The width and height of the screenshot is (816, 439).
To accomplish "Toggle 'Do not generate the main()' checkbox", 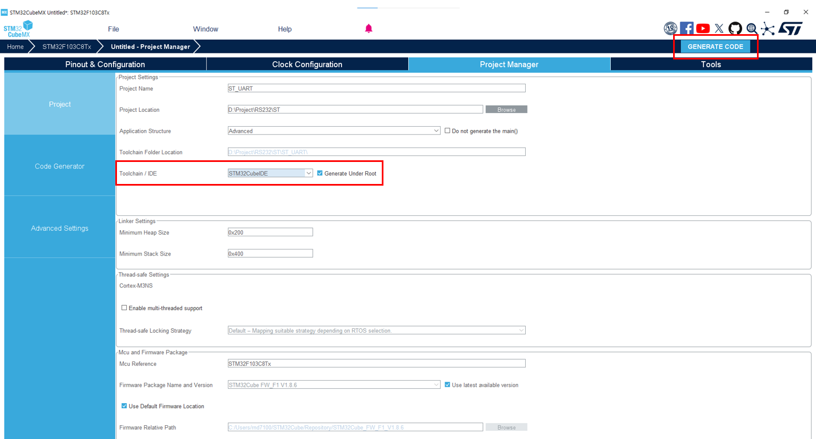I will coord(447,131).
